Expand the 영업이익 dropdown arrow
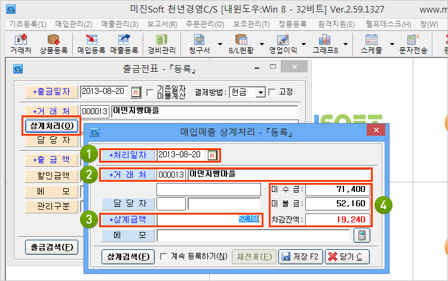 303,44
